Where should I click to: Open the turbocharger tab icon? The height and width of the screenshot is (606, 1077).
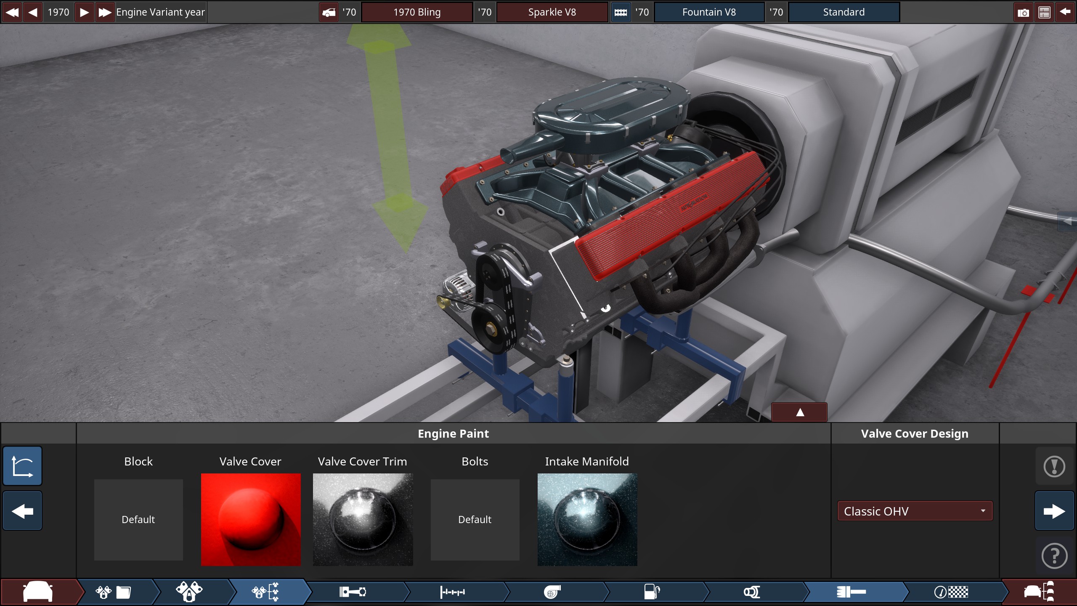click(552, 592)
